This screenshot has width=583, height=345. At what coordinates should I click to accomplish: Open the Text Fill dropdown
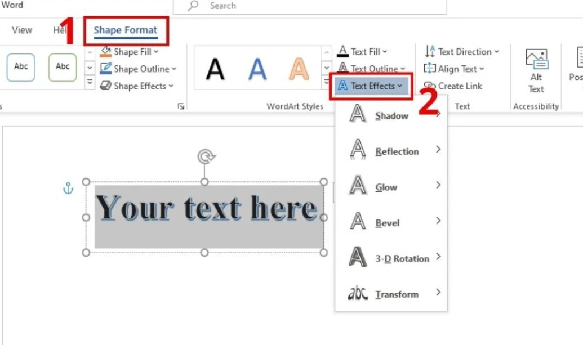click(362, 52)
